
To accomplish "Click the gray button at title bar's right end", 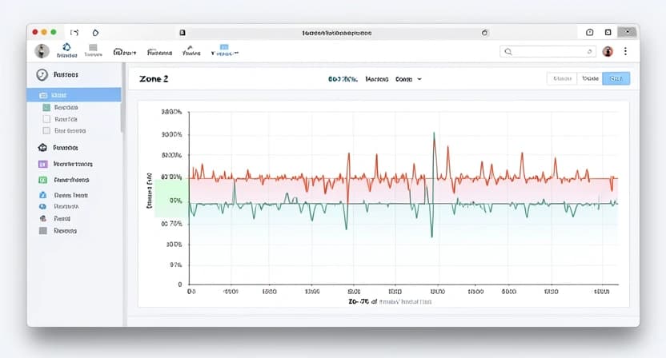I will [627, 32].
